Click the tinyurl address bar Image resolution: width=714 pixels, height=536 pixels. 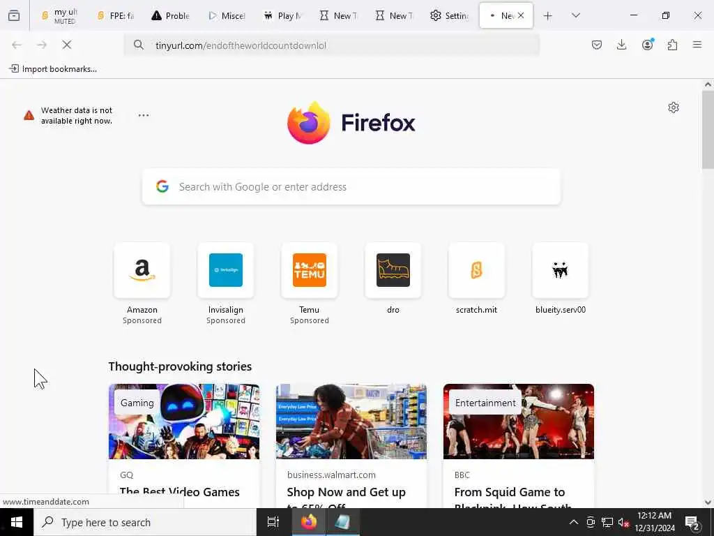point(332,45)
